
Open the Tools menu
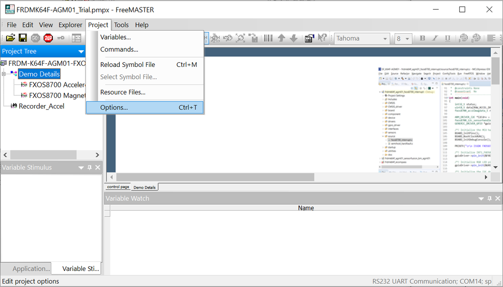121,25
